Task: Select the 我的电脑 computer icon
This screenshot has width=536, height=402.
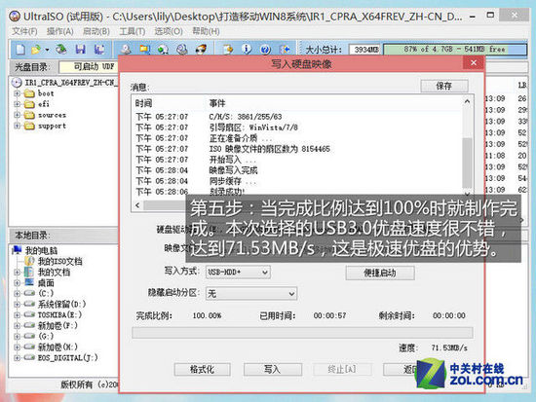Action: coord(17,250)
